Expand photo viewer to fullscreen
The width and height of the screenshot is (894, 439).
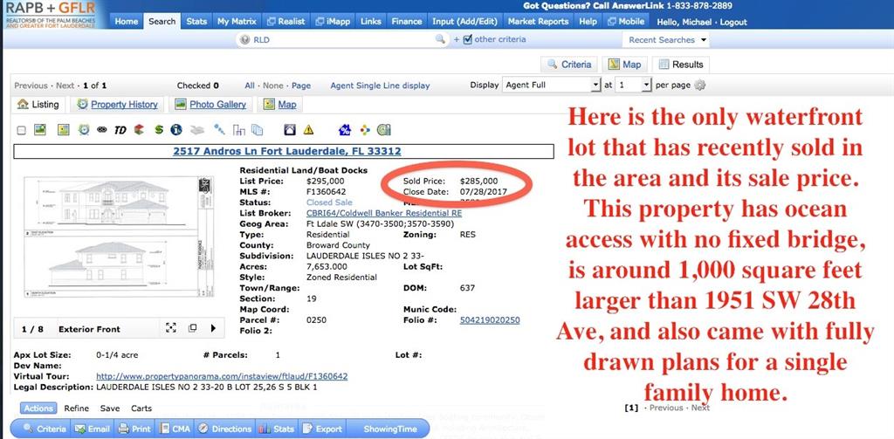pyautogui.click(x=172, y=329)
